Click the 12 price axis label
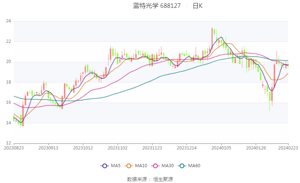300x183 pixels. [8, 143]
